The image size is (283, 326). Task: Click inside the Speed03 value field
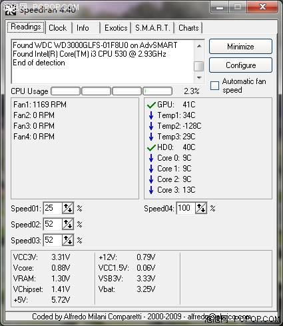pos(53,240)
